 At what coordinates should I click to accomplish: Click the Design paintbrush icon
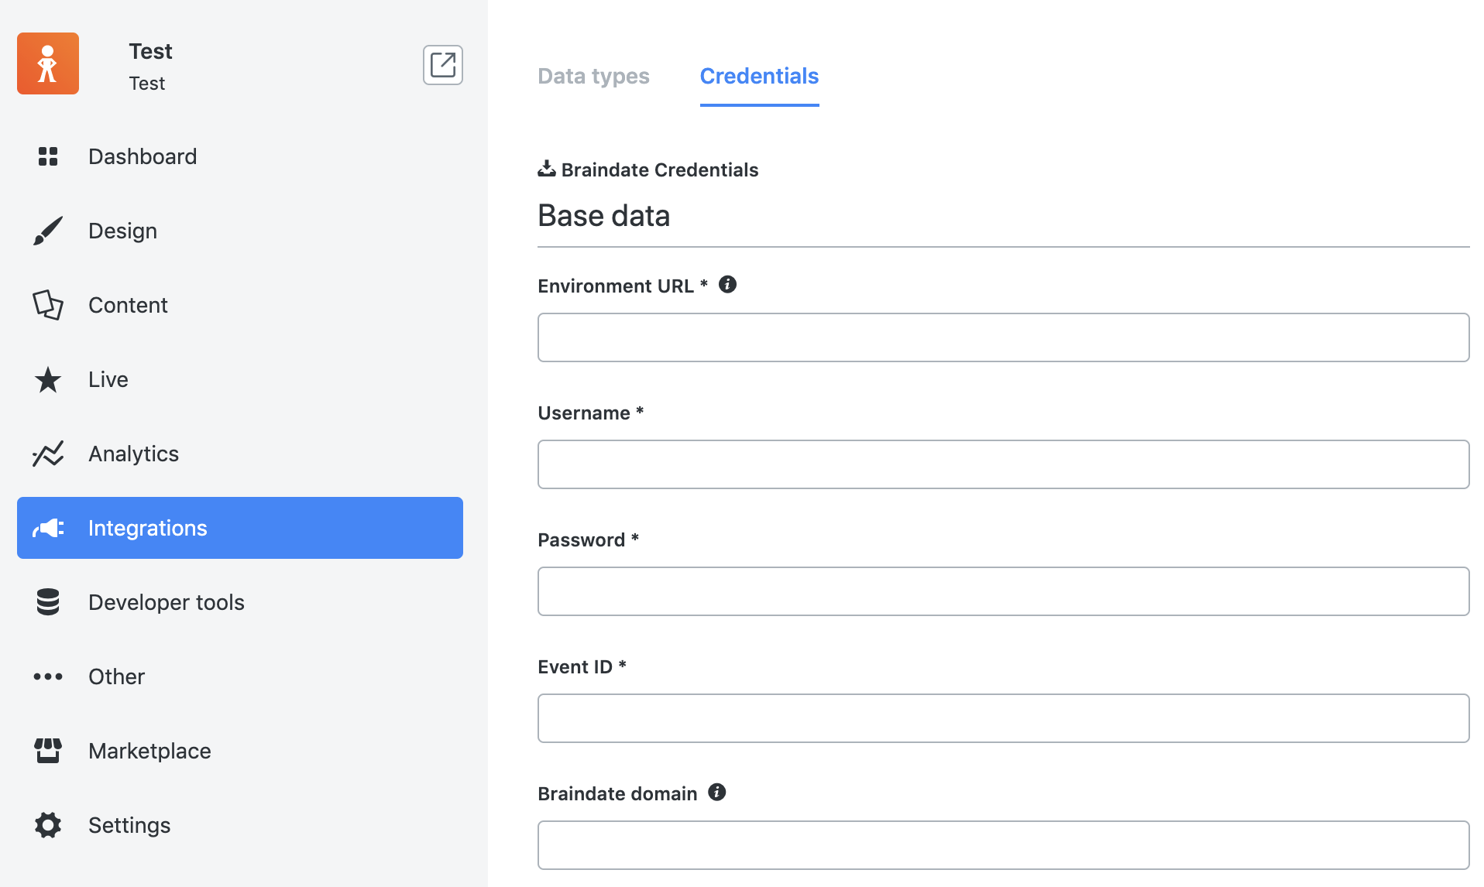[x=47, y=230]
